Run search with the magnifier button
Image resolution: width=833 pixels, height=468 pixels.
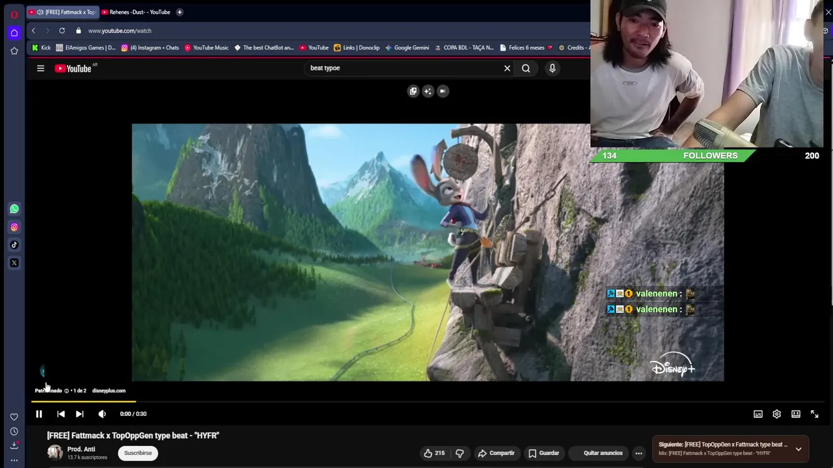(526, 68)
